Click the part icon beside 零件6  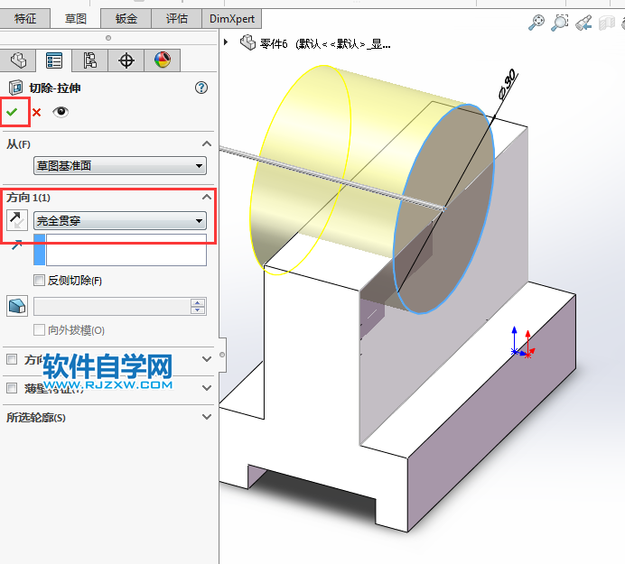[x=247, y=42]
